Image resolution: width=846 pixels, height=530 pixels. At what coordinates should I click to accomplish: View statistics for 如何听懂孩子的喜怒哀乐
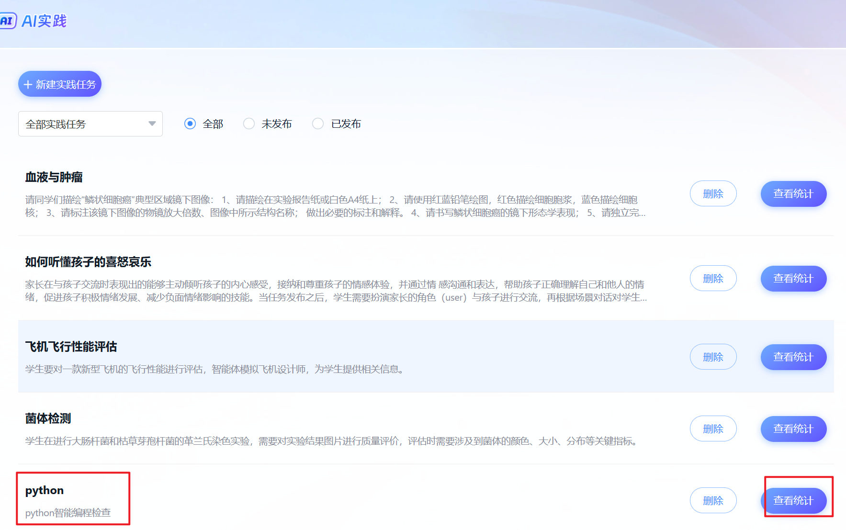coord(793,279)
